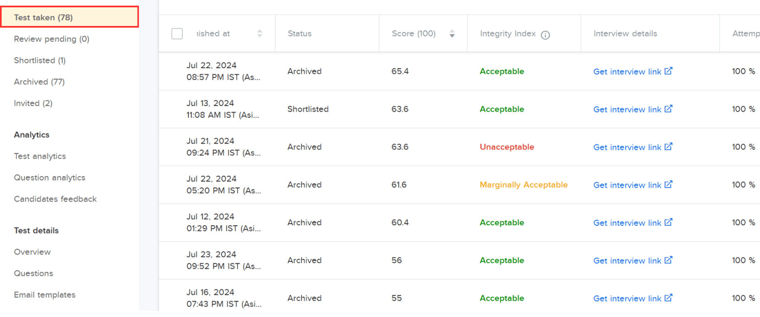
Task: View Archived (77) candidates
Action: point(39,82)
